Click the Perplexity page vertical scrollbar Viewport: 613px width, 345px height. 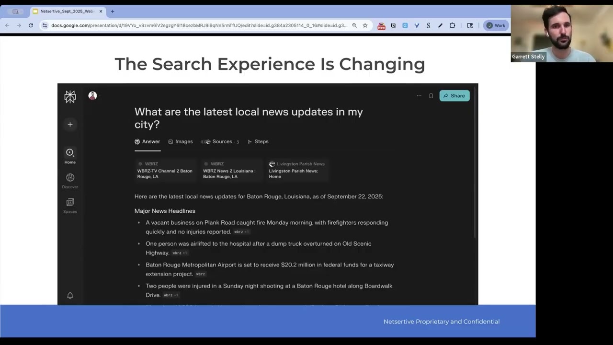[475, 163]
